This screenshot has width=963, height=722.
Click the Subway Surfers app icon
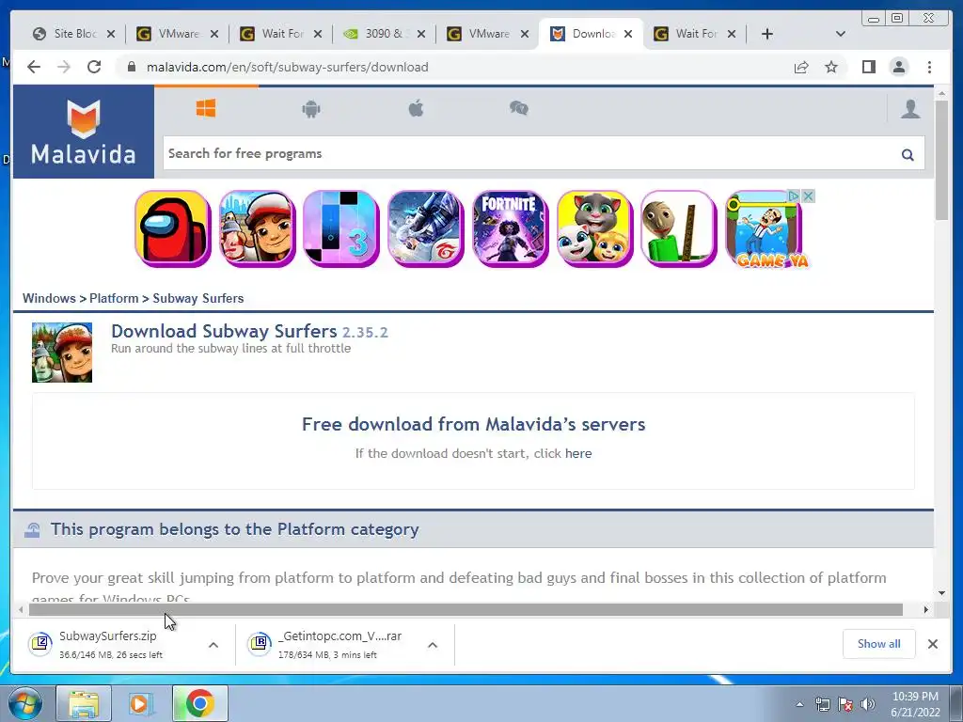(62, 353)
